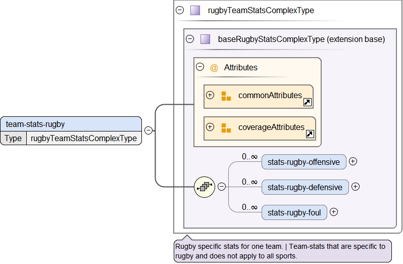The image size is (403, 264).
Task: Expand the stats-rugby-defensive element
Action: 356,187
